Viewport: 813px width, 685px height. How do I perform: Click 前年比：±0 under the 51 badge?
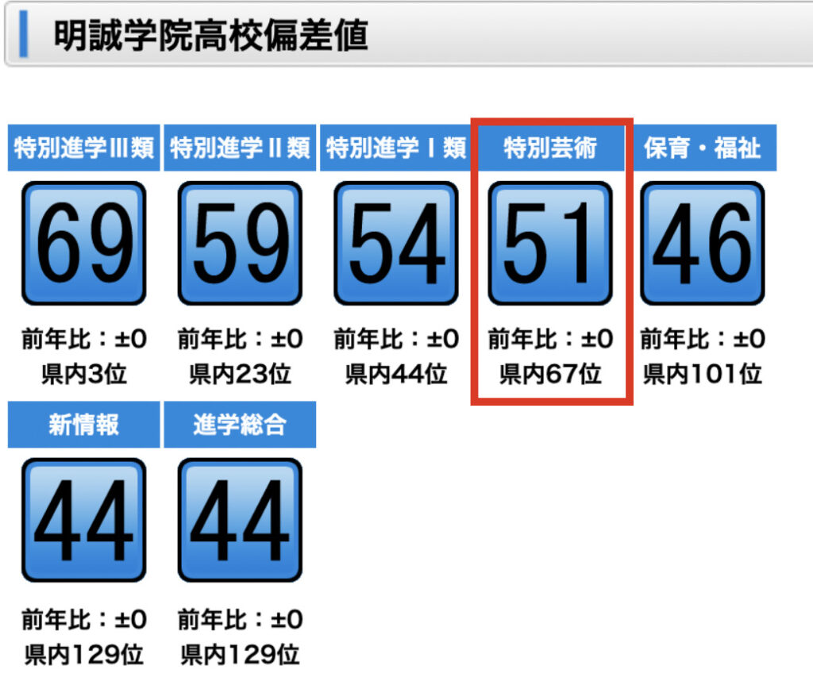pos(551,339)
